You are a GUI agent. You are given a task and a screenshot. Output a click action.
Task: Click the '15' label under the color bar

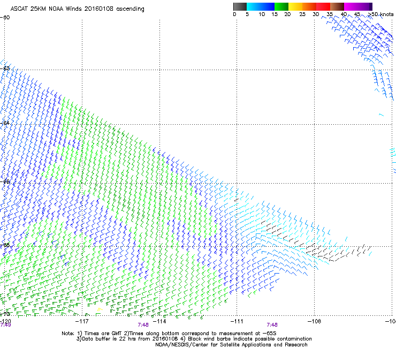click(275, 14)
